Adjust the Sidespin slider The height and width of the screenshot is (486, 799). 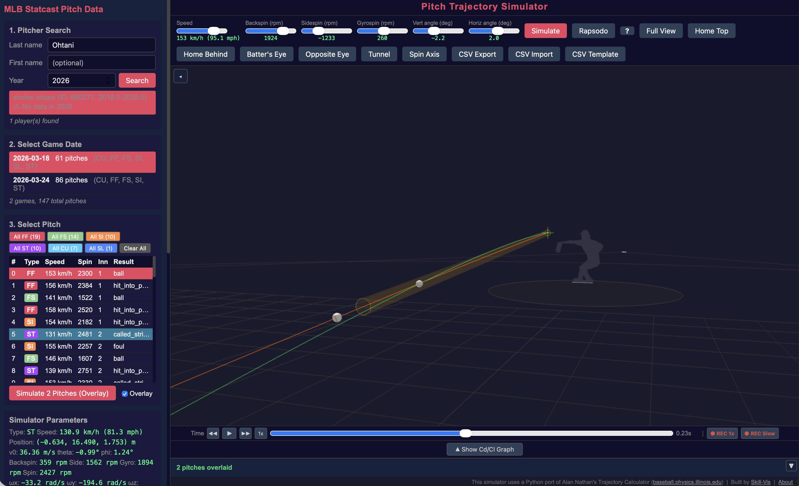pyautogui.click(x=326, y=31)
